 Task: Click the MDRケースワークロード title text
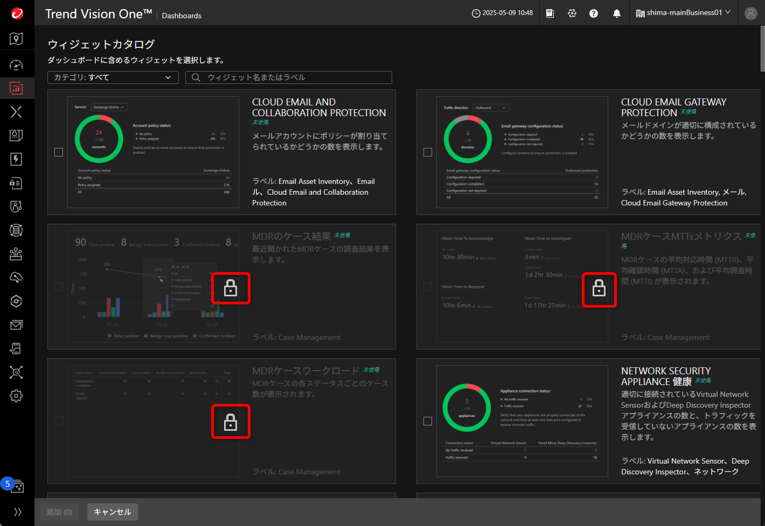click(x=305, y=371)
